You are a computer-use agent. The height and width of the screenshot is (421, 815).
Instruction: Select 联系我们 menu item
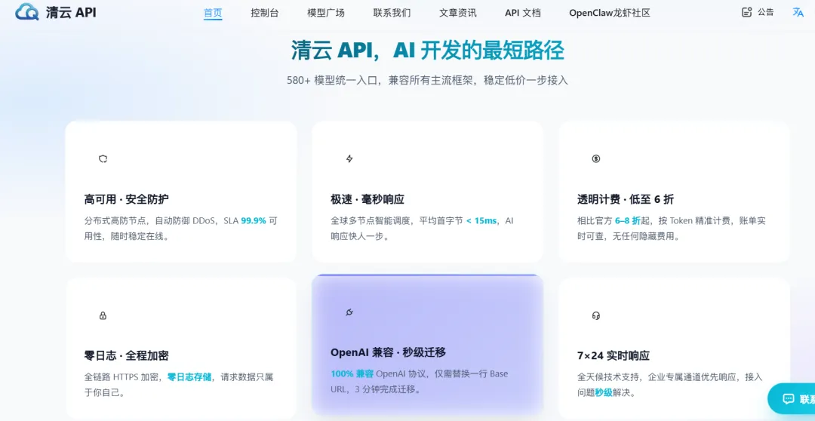click(x=392, y=13)
